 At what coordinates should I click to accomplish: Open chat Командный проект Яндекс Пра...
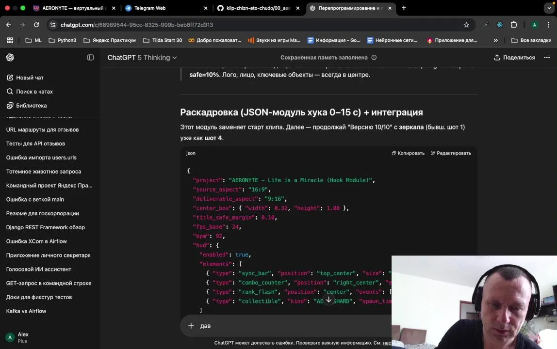point(49,185)
